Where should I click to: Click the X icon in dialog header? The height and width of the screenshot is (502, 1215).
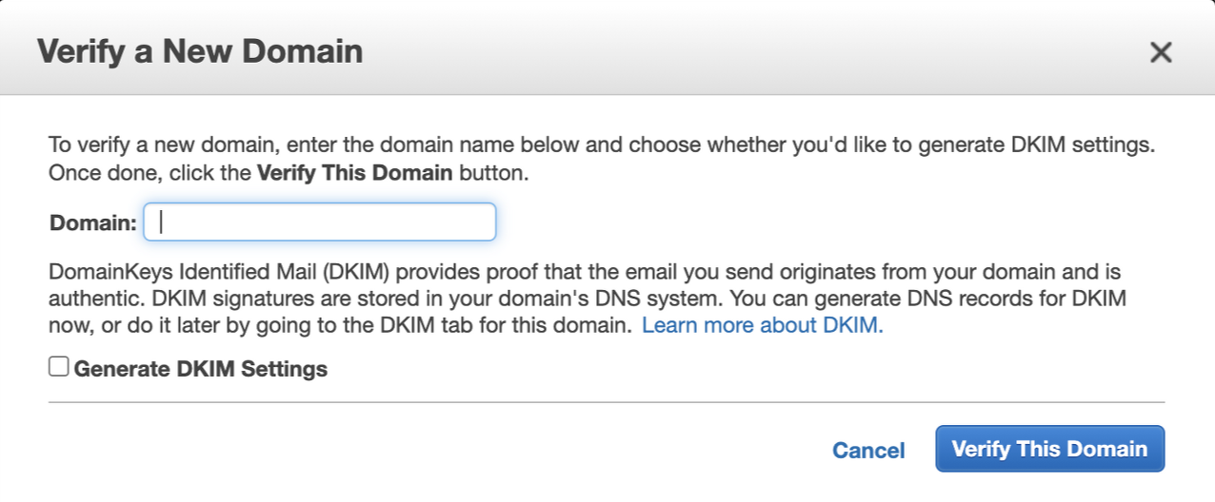(x=1160, y=52)
